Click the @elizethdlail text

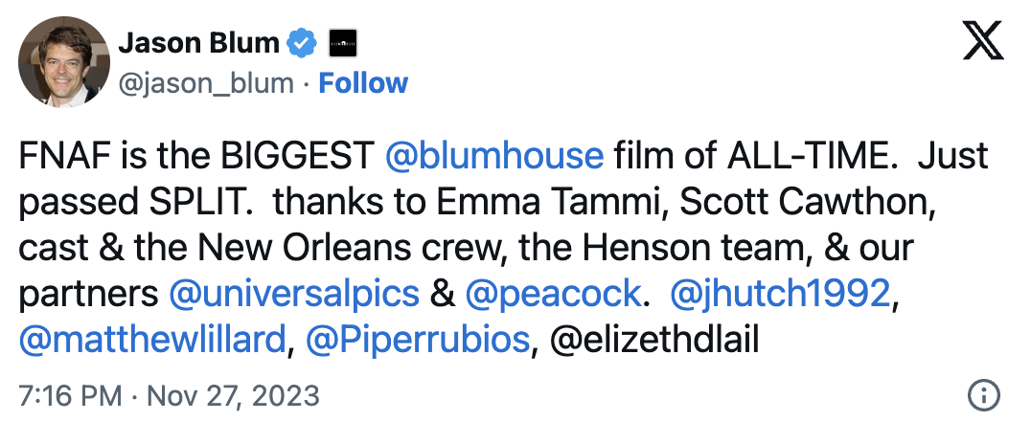coord(655,340)
